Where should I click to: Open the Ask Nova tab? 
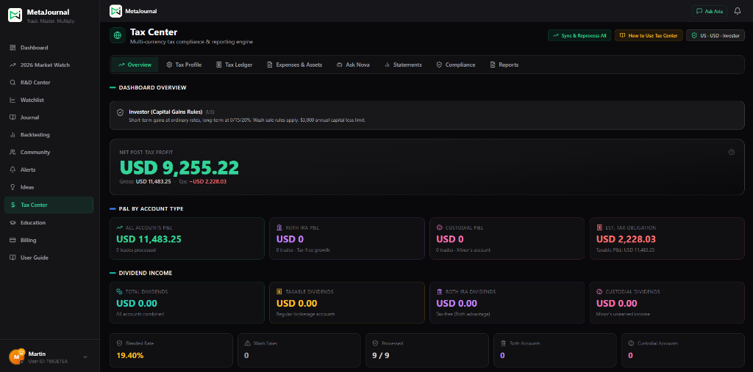pos(354,65)
